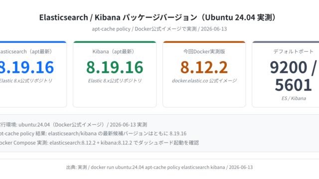The image size is (319, 179).
Task: Click the orange top border of the Docker card
Action: coord(204,42)
